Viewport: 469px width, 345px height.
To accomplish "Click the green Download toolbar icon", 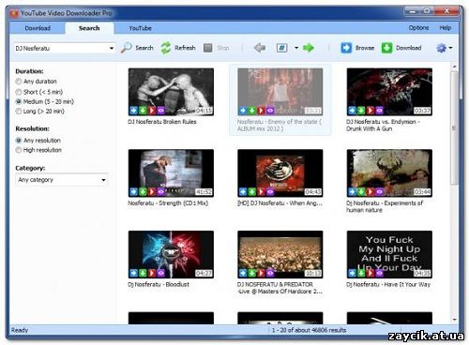I will pos(386,48).
